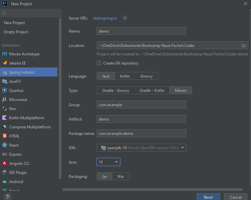Select the Quarkus generator label
251x200 pixels.
tap(16, 91)
